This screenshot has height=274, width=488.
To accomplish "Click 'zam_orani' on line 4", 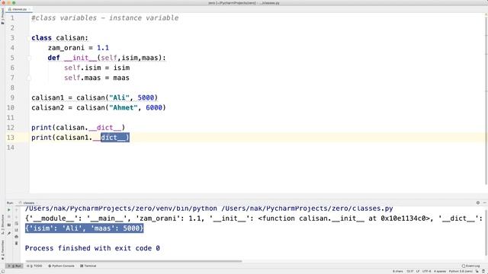I will [x=66, y=48].
